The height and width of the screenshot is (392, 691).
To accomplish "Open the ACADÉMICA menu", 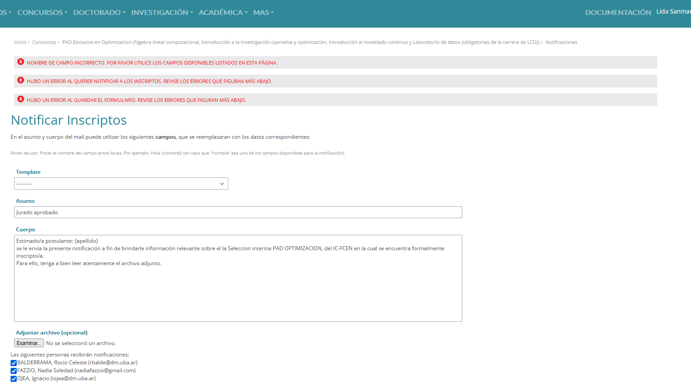I will [x=223, y=13].
